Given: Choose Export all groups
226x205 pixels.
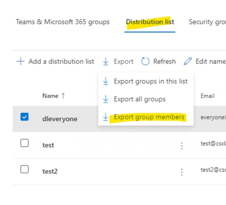Looking at the screenshot, I should [140, 99].
